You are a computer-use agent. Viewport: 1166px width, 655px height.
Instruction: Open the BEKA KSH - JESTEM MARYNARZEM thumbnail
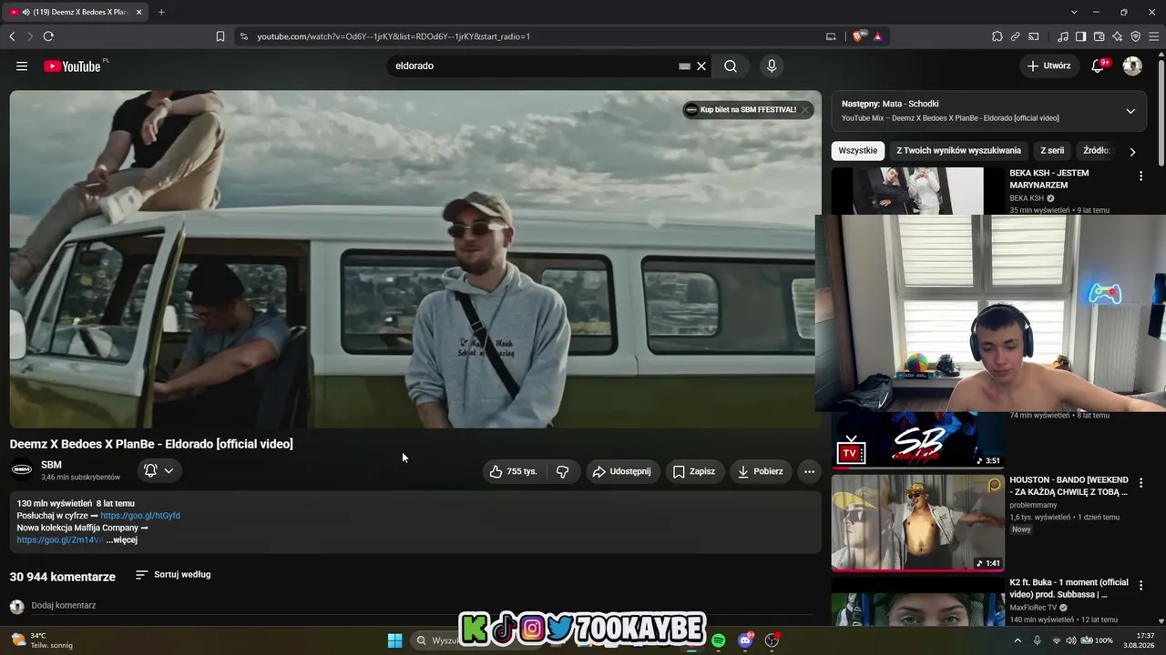click(918, 191)
